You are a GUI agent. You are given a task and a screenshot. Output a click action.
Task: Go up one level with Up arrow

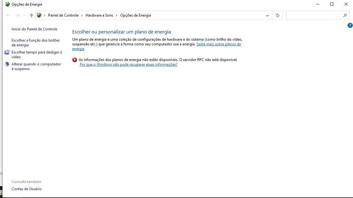(x=31, y=15)
